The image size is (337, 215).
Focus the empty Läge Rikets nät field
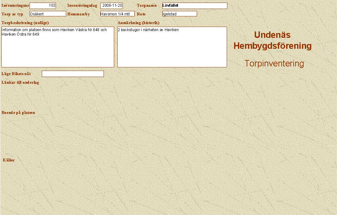73,74
